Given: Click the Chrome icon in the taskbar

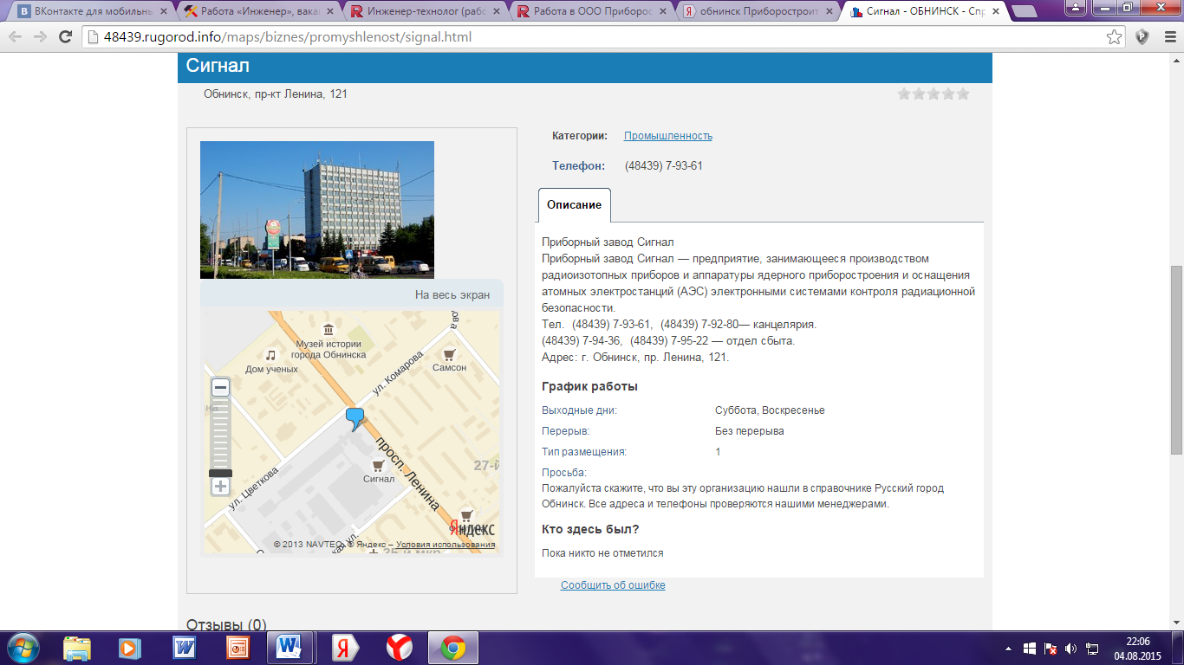Looking at the screenshot, I should pos(453,648).
